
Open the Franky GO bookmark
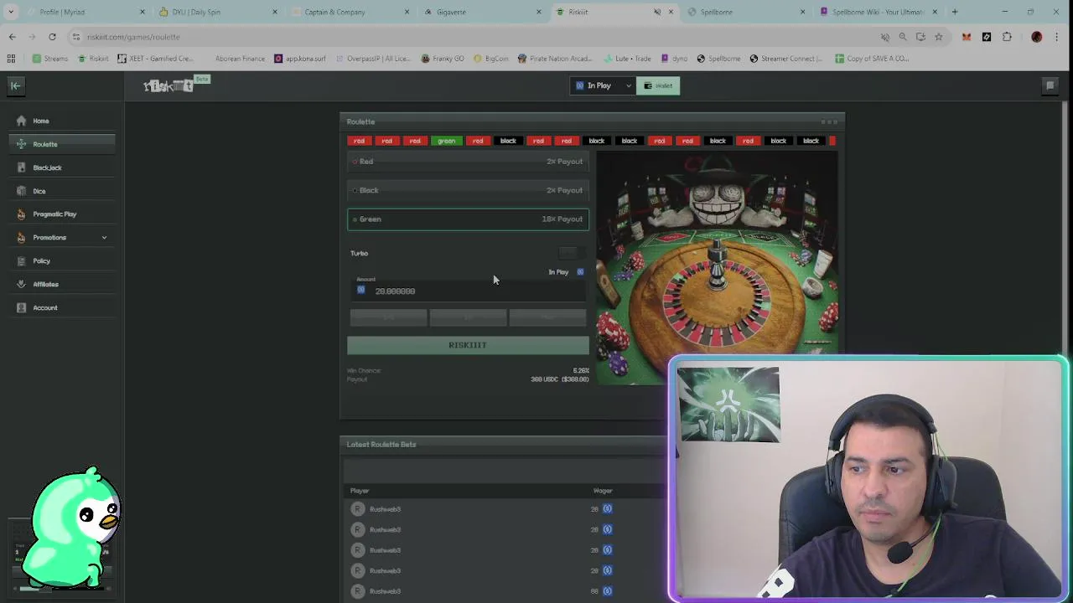click(443, 59)
